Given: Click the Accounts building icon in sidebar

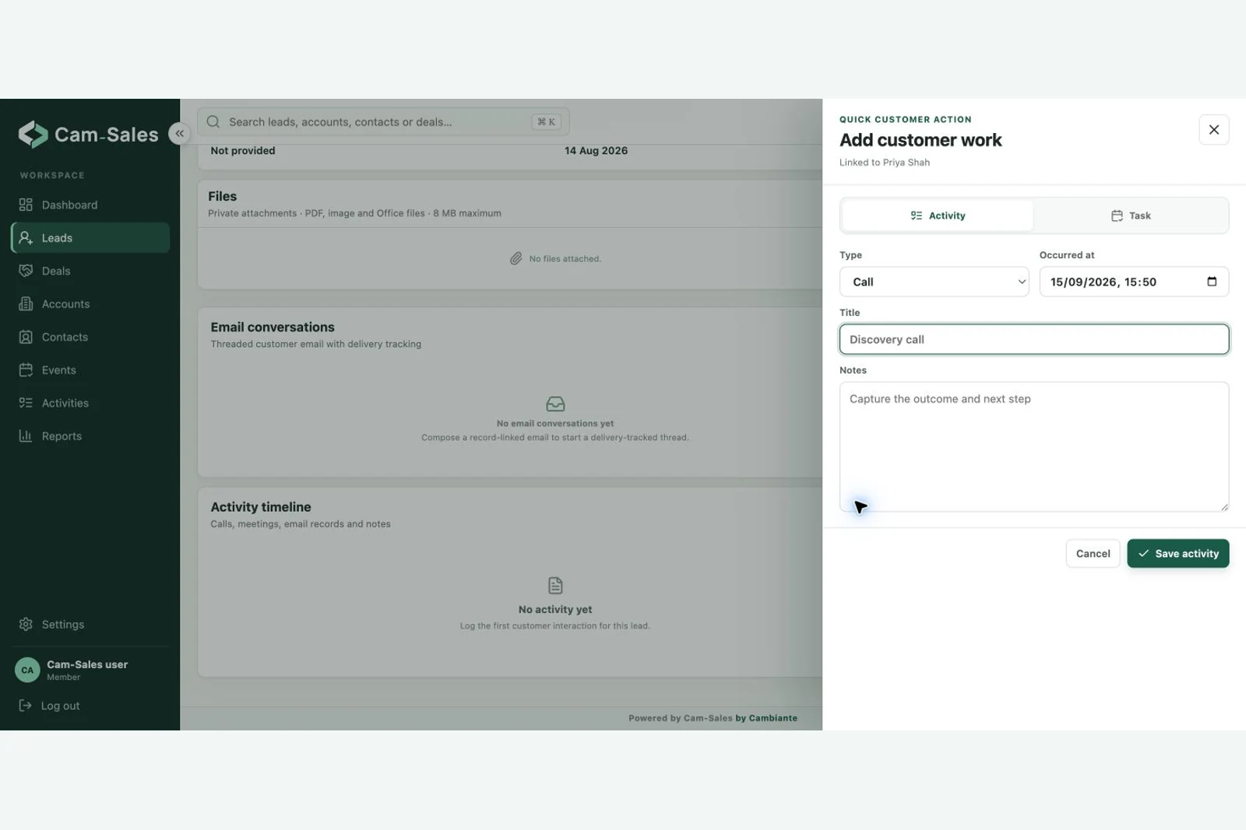Looking at the screenshot, I should pos(26,304).
